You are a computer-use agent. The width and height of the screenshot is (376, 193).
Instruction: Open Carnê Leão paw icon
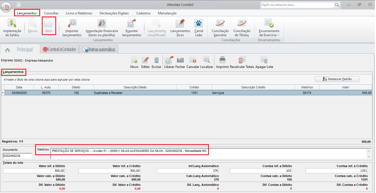coord(198,24)
